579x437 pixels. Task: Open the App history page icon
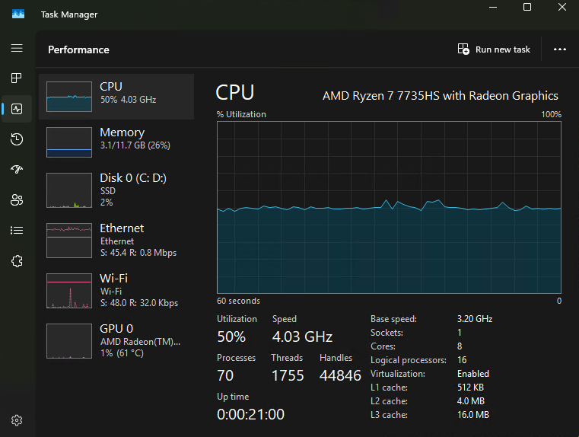coord(17,139)
